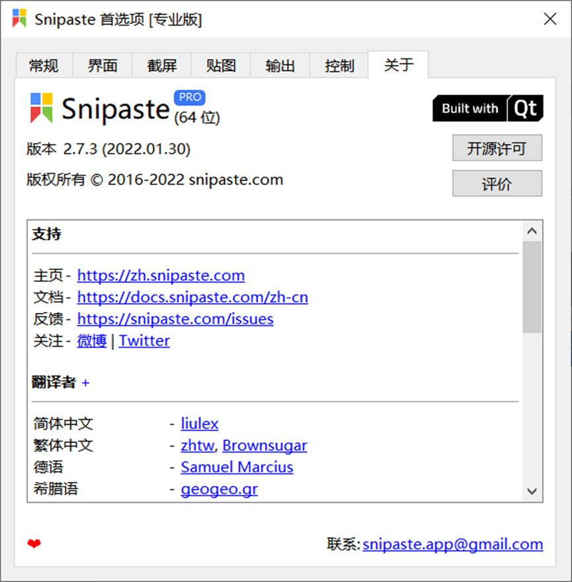Screen dimensions: 572x582
Task: Expand the 翻译者 plus sign
Action: coord(85,383)
